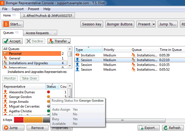The image size is (185, 131).
Task: Click Miguel de Cervantes gray status indicator
Action: click(48, 106)
